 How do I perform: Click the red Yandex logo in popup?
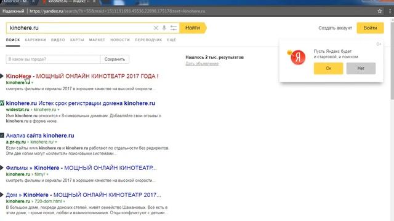(x=298, y=57)
